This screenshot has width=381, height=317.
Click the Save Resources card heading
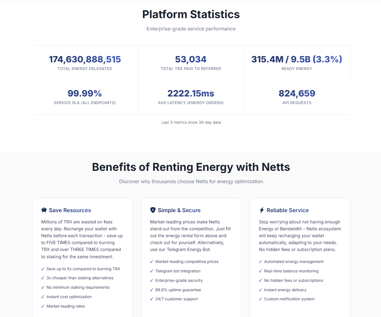pos(70,210)
